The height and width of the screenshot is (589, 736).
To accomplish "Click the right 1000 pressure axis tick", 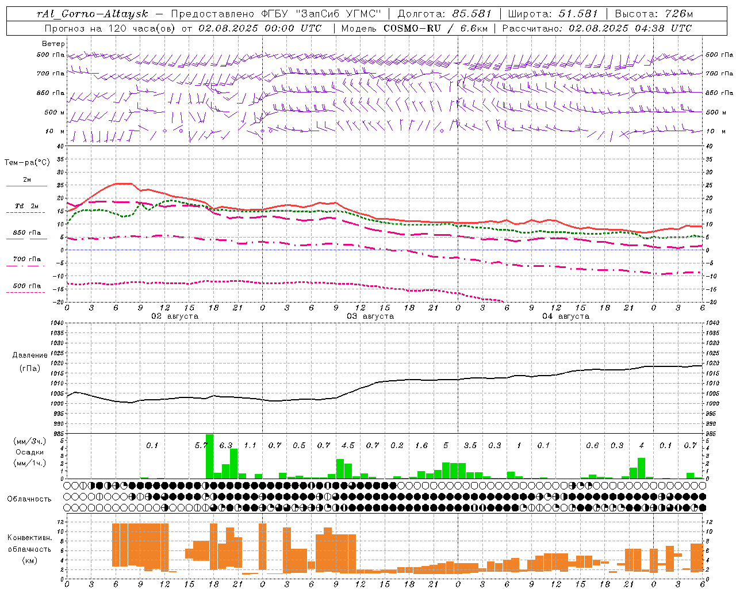I will pyautogui.click(x=712, y=404).
